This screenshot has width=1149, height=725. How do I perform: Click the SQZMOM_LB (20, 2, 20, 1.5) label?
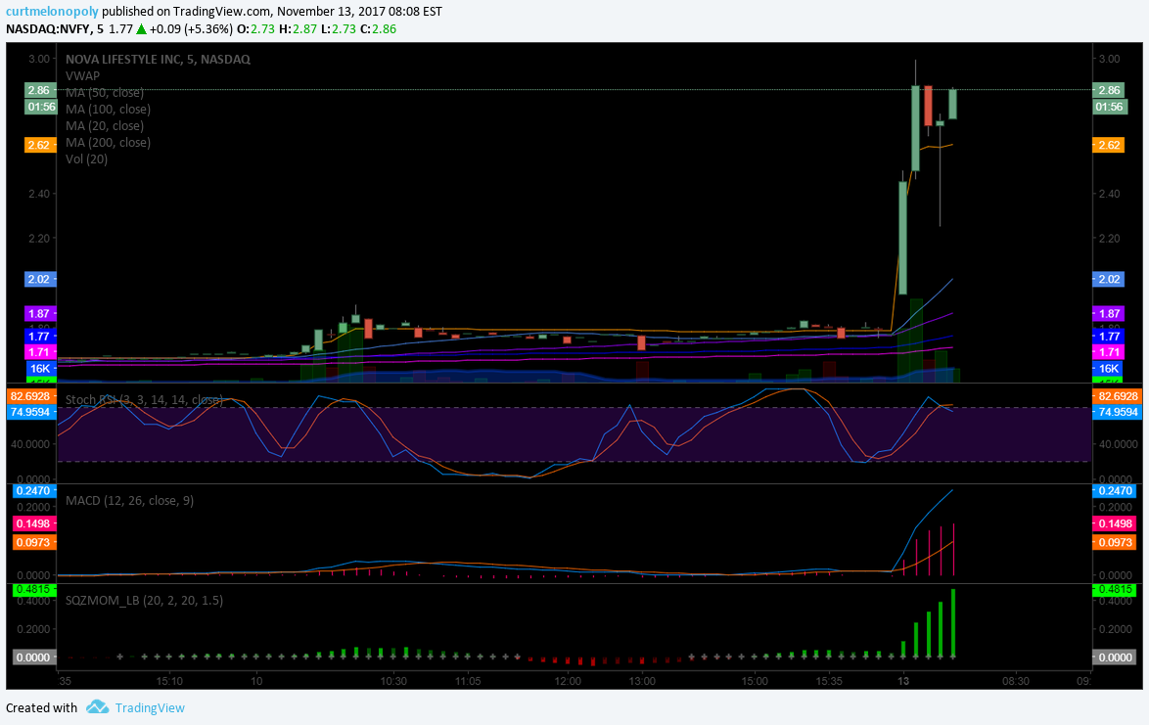(144, 601)
